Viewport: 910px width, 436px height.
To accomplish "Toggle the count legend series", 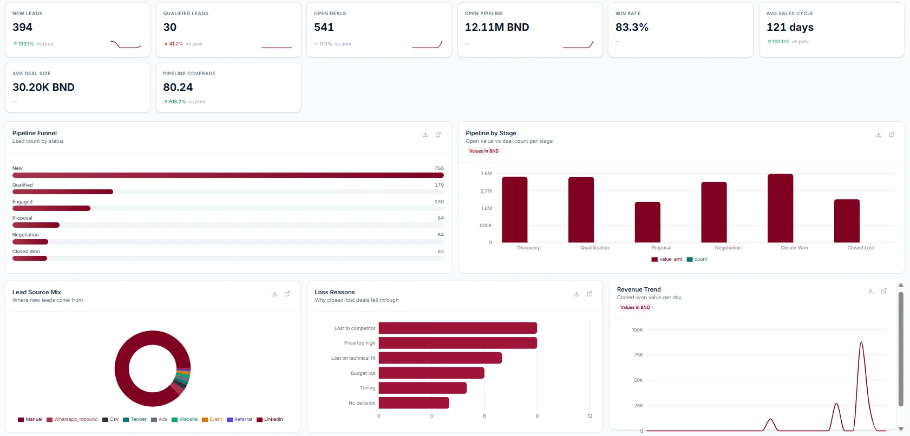I will [x=697, y=259].
